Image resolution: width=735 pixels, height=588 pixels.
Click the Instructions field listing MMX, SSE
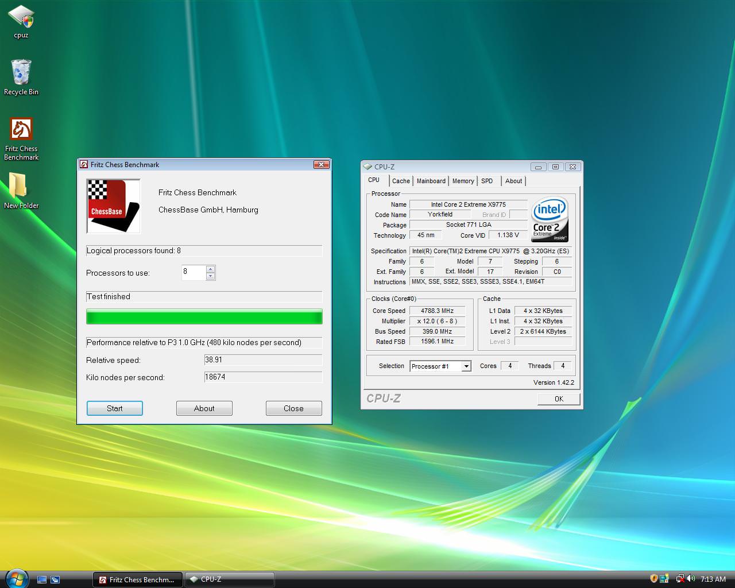[490, 281]
